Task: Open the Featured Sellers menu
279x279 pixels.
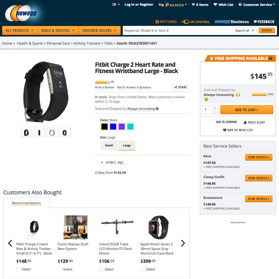Action: [99, 30]
